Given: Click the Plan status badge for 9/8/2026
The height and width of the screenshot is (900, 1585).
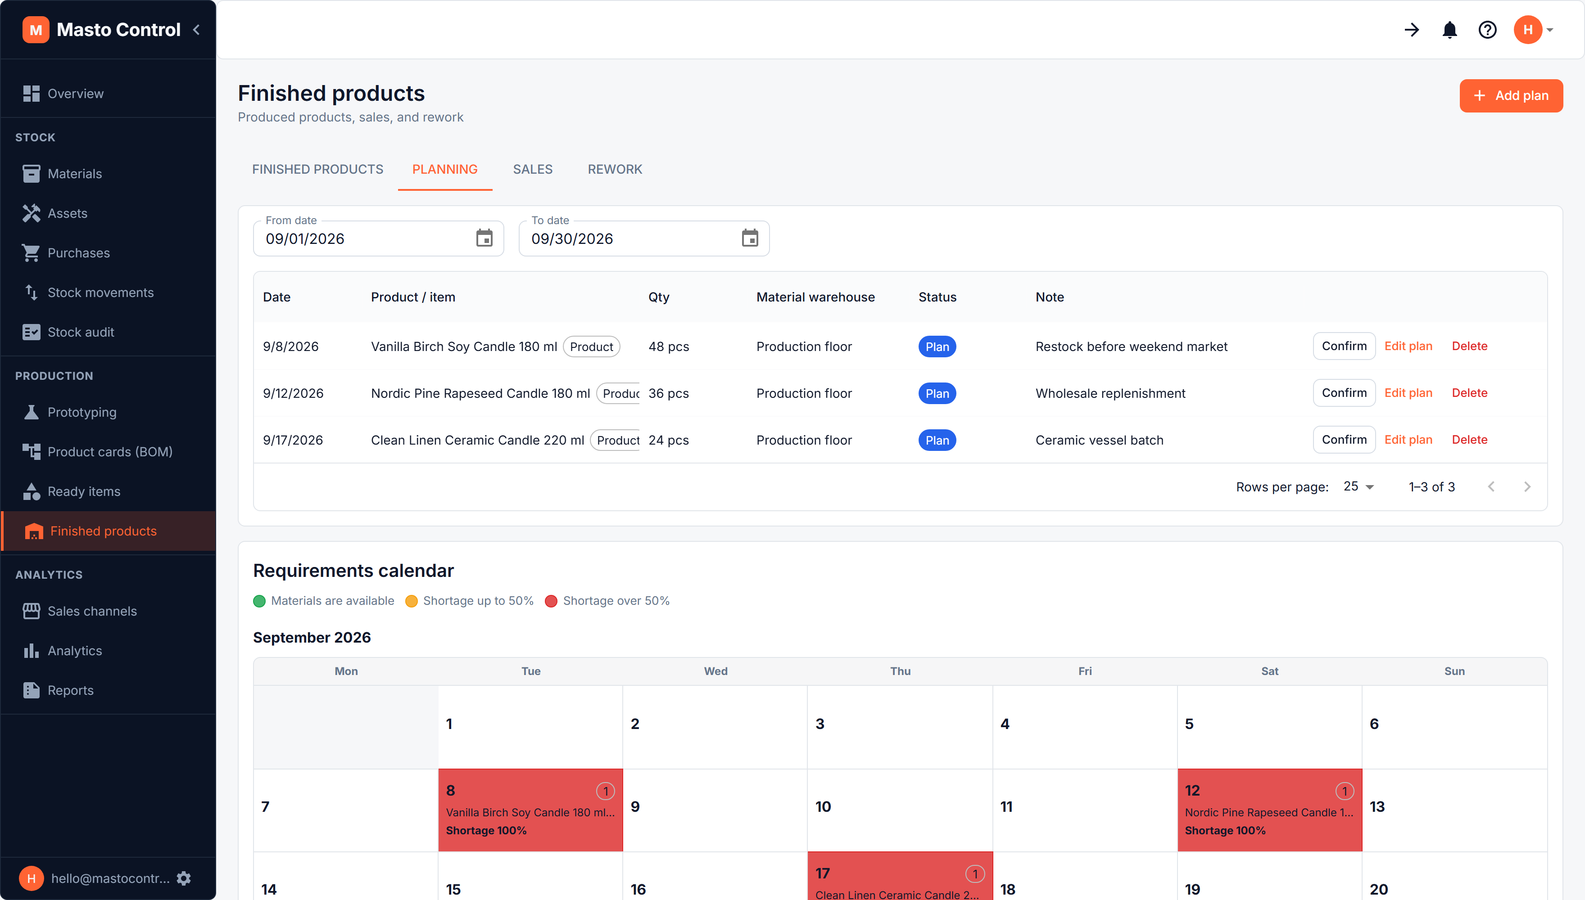Looking at the screenshot, I should (x=937, y=347).
